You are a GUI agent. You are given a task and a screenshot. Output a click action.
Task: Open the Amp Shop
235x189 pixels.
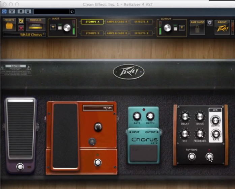[x=197, y=27]
